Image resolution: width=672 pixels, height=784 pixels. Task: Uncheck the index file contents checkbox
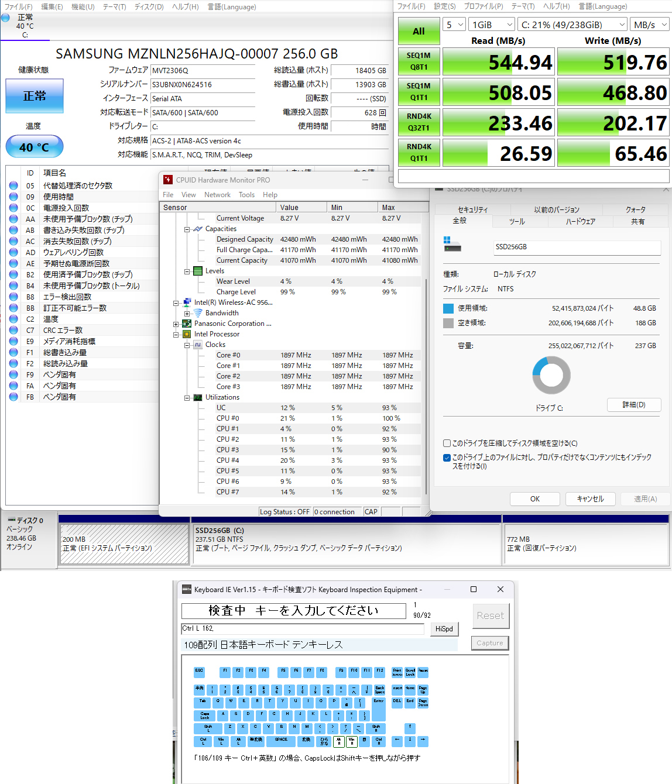click(447, 458)
